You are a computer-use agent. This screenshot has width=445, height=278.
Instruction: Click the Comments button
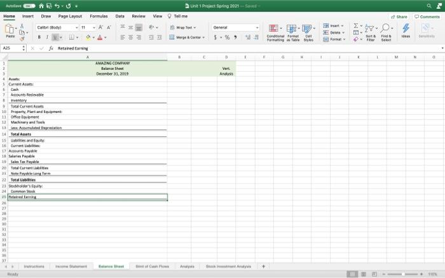coord(427,17)
